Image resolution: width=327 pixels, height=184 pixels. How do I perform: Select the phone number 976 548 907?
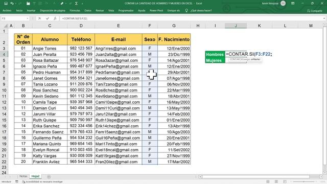point(81,60)
